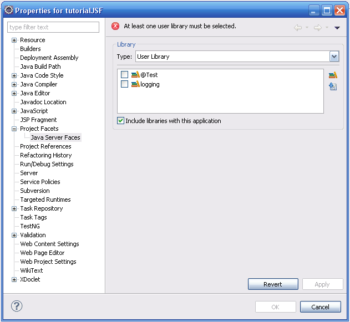Viewport: 350px width, 322px height.
Task: Select Java Server Faces item
Action: 55,137
